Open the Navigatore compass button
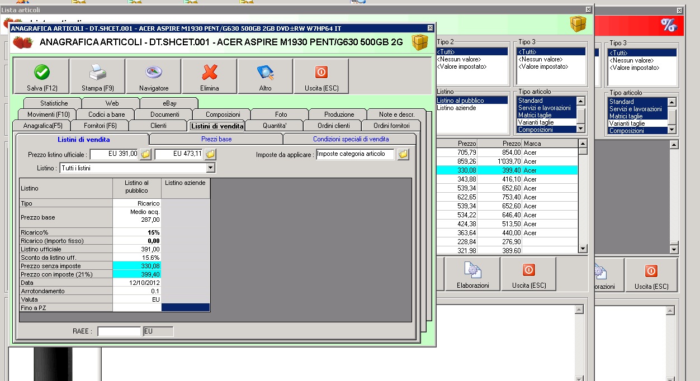The height and width of the screenshot is (381, 700). (154, 76)
